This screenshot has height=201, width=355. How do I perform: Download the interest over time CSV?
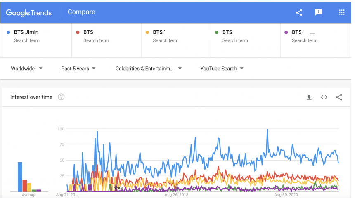coord(309,97)
